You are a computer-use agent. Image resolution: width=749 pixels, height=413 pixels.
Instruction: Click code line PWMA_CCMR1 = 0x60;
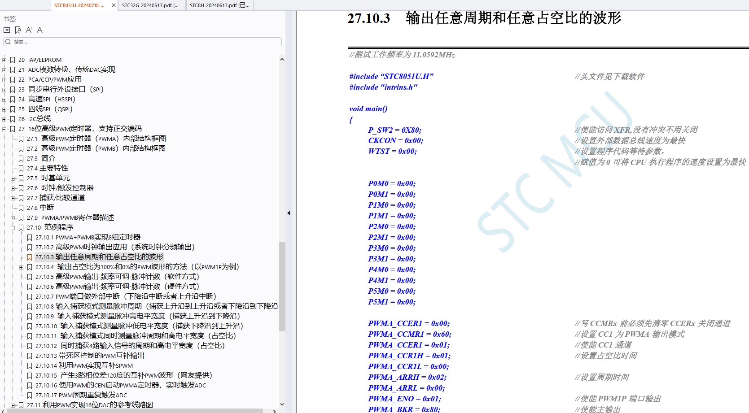click(x=410, y=335)
